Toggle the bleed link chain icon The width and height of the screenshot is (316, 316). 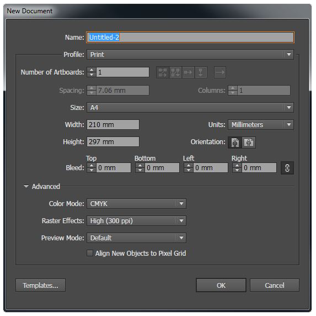pos(287,168)
